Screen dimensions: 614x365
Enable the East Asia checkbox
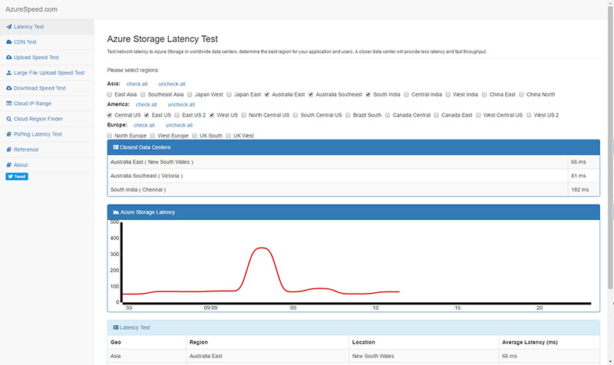[x=111, y=94]
